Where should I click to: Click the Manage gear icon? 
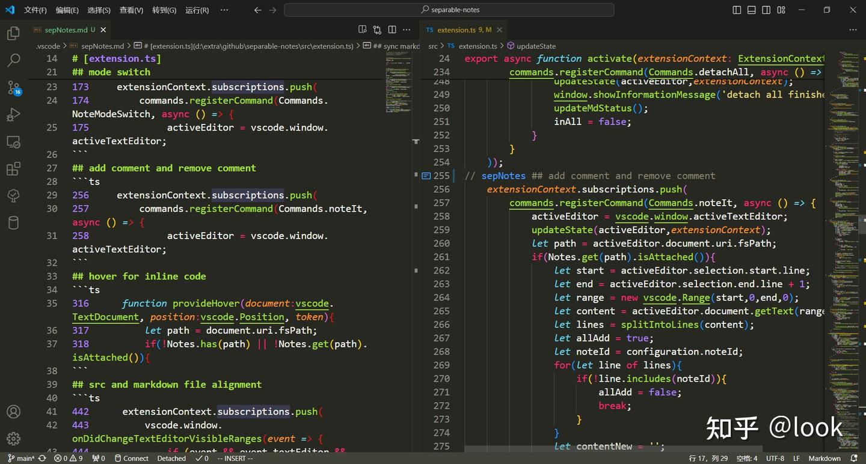13,439
